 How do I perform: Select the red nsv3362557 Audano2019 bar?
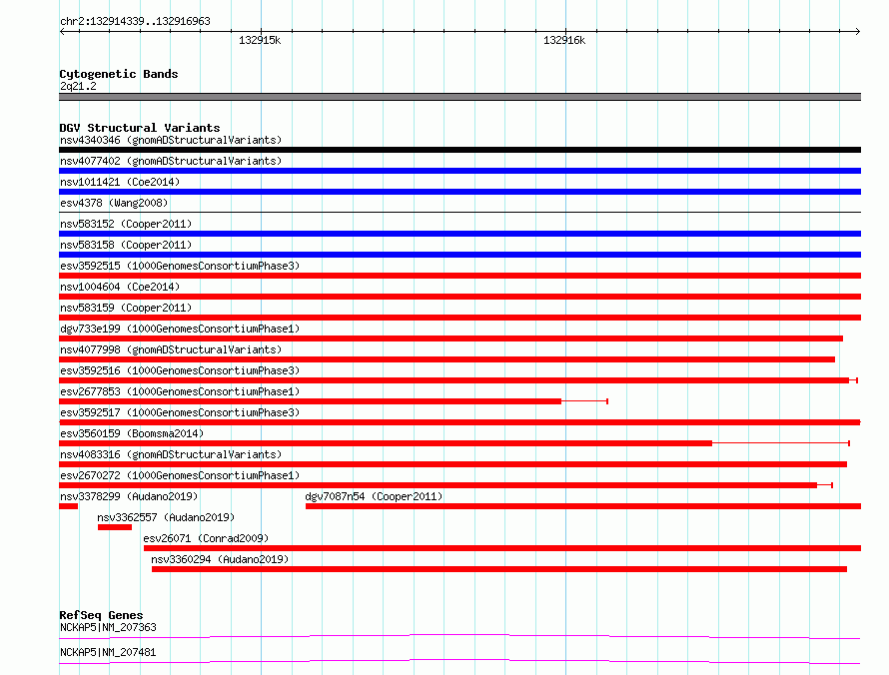[x=114, y=527]
